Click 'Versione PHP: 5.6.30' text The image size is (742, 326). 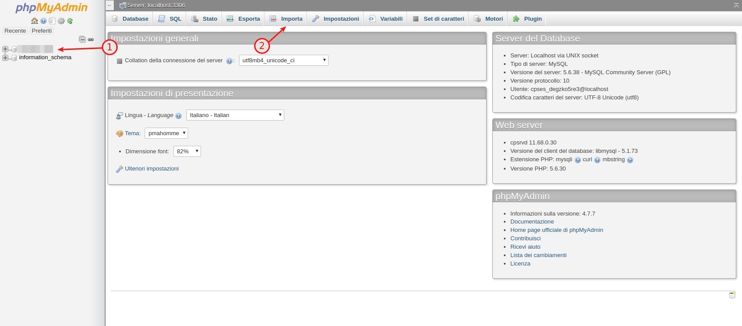pyautogui.click(x=538, y=169)
